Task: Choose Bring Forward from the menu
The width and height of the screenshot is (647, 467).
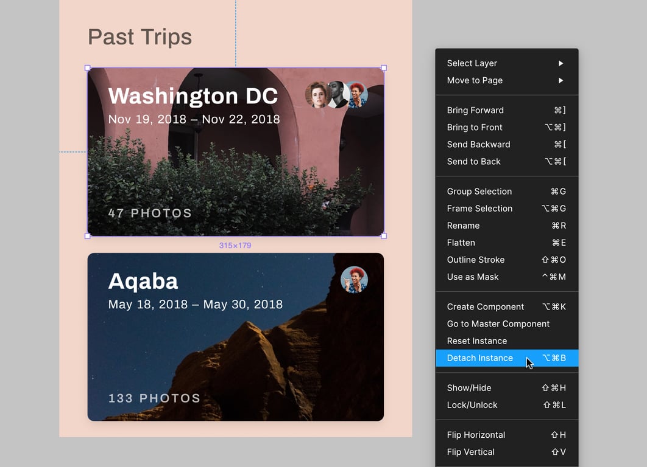Action: click(475, 110)
